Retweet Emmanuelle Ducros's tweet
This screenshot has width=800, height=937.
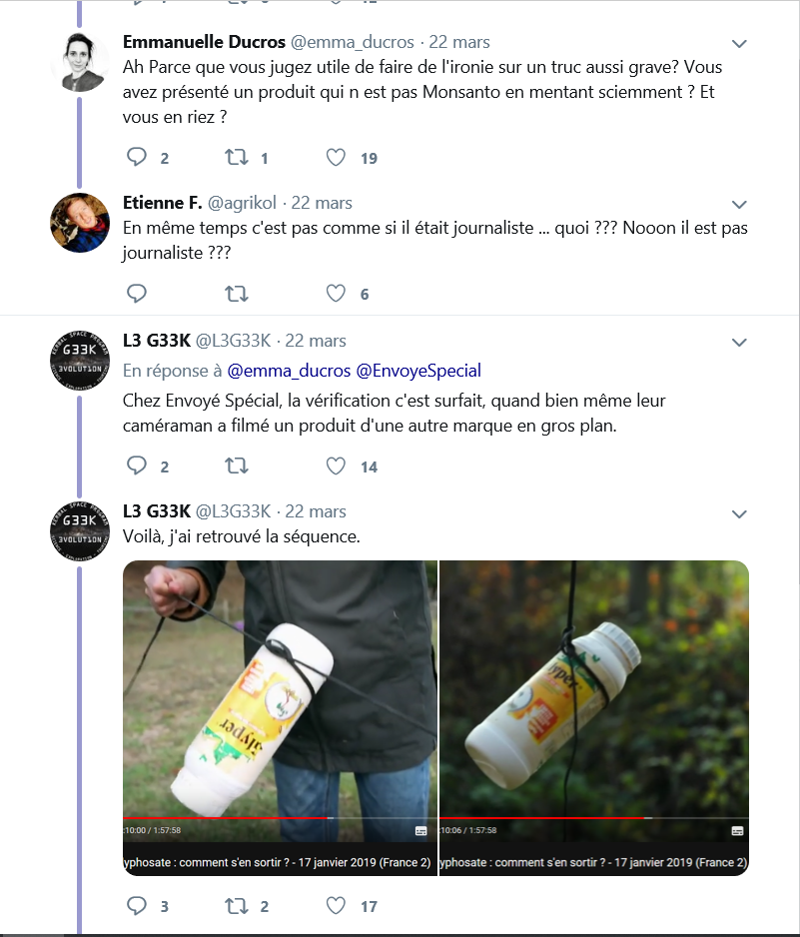pyautogui.click(x=237, y=158)
